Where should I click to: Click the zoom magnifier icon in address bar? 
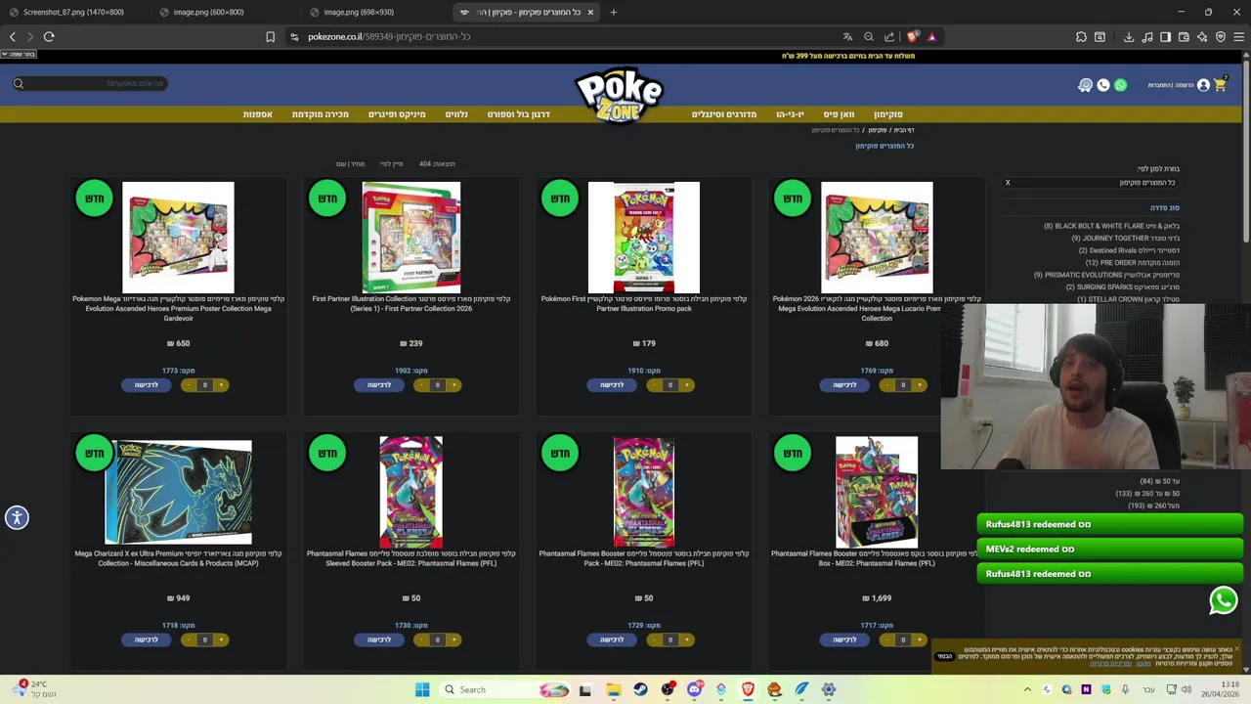(x=869, y=36)
